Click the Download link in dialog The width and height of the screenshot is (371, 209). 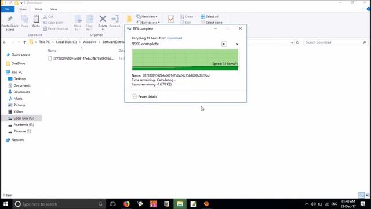click(x=174, y=38)
